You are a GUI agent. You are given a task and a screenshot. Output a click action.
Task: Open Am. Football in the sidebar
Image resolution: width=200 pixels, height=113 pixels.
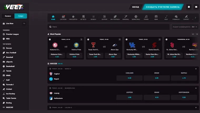click(x=11, y=53)
